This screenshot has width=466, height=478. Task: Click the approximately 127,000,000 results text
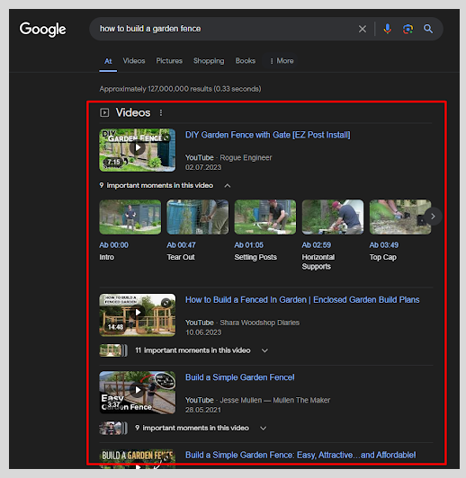[x=180, y=89]
